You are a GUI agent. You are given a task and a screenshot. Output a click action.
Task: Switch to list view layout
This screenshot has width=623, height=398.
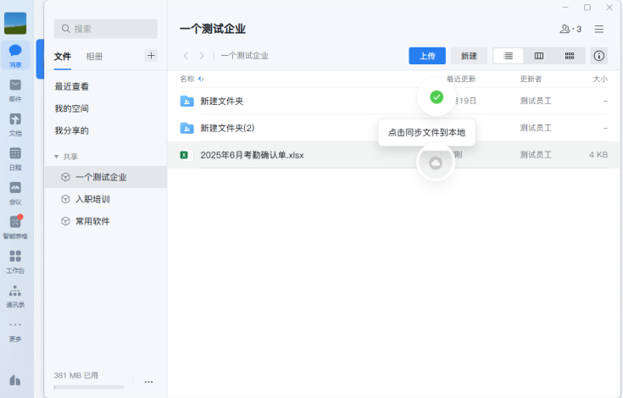pos(508,56)
